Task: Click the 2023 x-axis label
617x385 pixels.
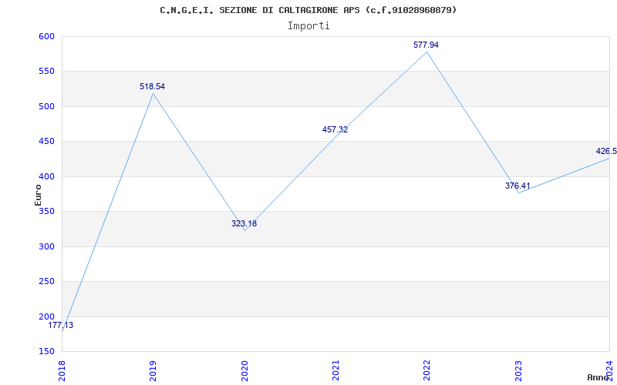Action: tap(518, 371)
